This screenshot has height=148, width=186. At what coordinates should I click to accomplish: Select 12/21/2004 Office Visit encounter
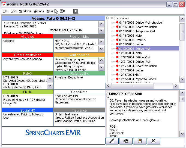(x=133, y=62)
